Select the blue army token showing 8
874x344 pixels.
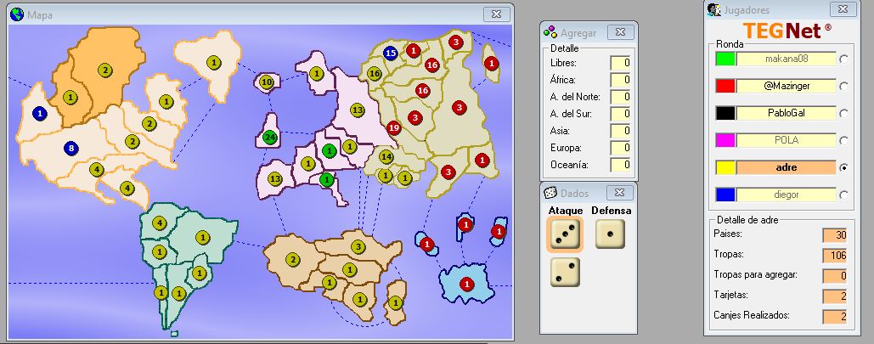coord(71,149)
